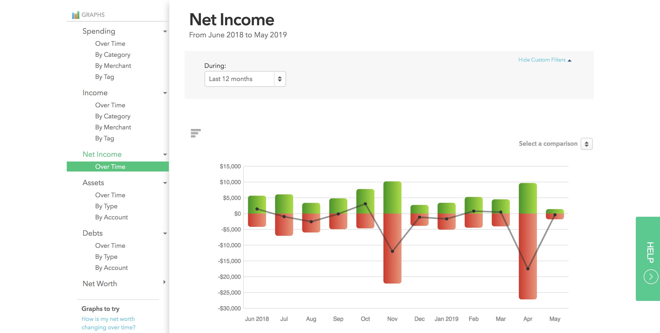Expand the Income section in sidebar

coord(165,92)
